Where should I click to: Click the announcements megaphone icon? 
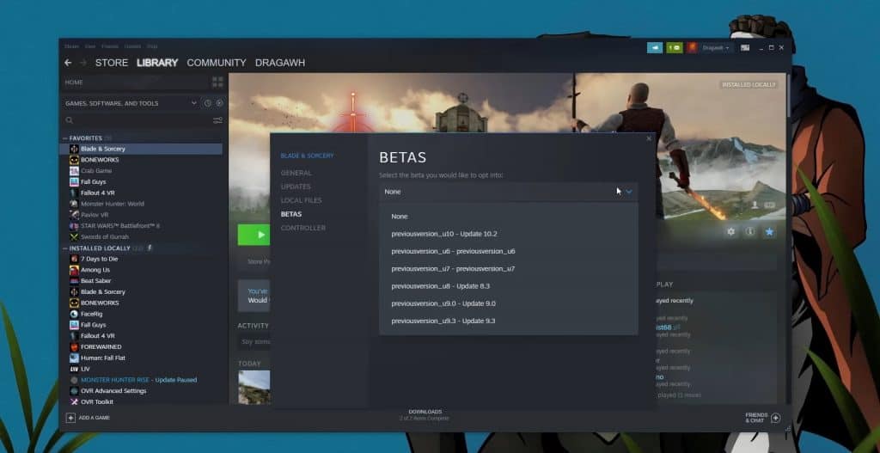click(654, 48)
